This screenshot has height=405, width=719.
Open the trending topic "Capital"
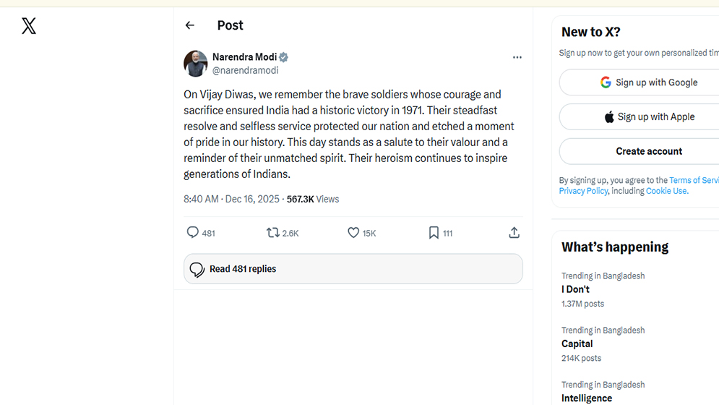577,344
